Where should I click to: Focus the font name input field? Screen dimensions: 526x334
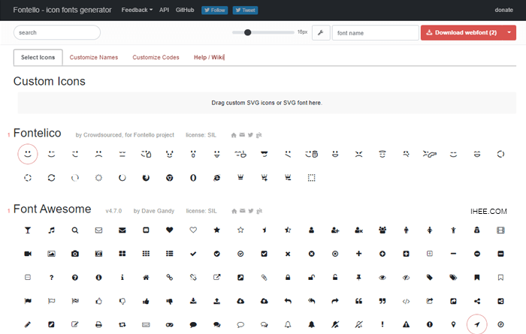click(376, 33)
